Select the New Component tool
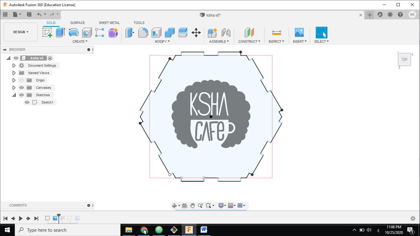The width and height of the screenshot is (420, 236). (x=212, y=32)
